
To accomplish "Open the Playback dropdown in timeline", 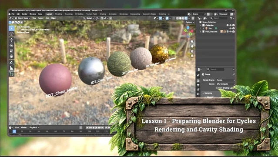I will (34, 127).
